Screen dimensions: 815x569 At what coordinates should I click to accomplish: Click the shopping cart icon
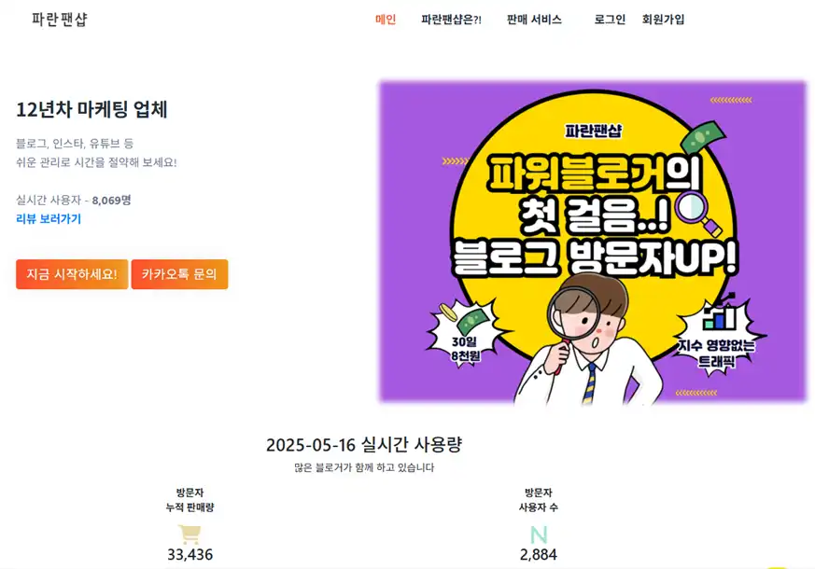click(190, 534)
